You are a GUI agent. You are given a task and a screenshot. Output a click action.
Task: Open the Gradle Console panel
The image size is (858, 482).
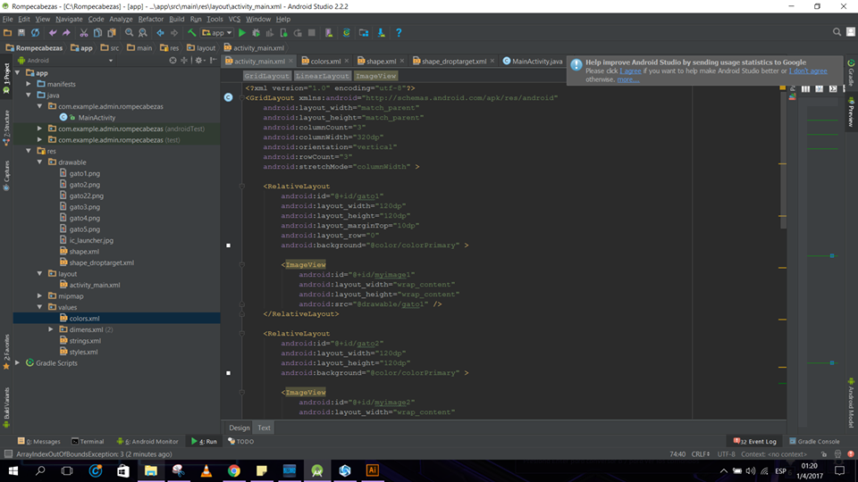point(814,442)
